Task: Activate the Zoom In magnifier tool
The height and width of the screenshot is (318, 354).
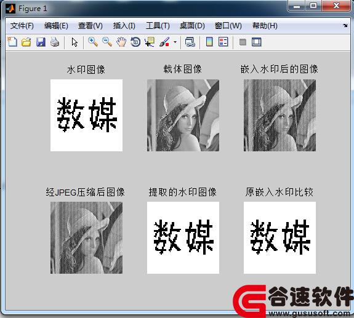Action: click(93, 42)
